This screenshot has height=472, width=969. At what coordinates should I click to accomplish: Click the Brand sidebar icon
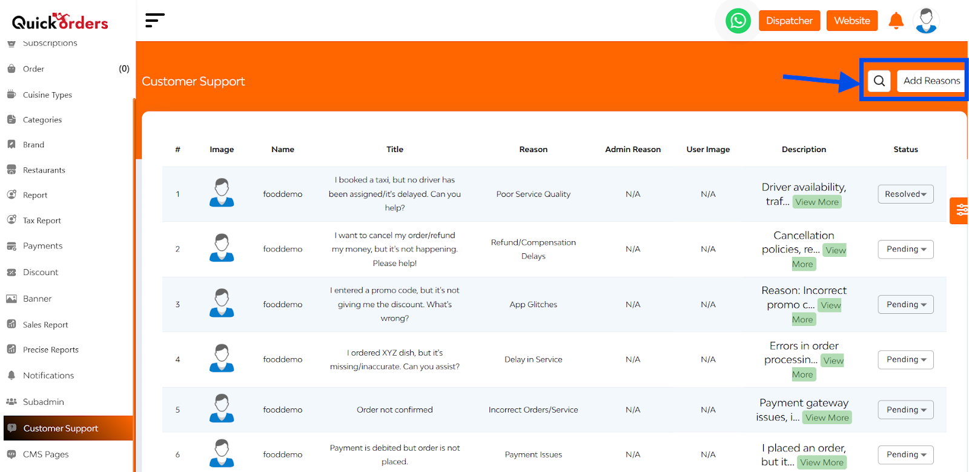pos(12,144)
